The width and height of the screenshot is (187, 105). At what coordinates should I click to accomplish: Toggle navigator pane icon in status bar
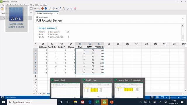pyautogui.click(x=3, y=97)
